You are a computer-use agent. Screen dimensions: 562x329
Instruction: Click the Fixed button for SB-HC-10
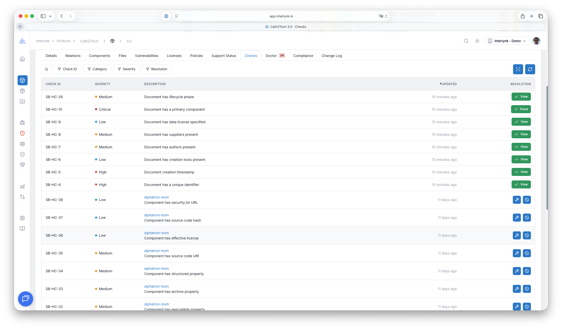[521, 109]
